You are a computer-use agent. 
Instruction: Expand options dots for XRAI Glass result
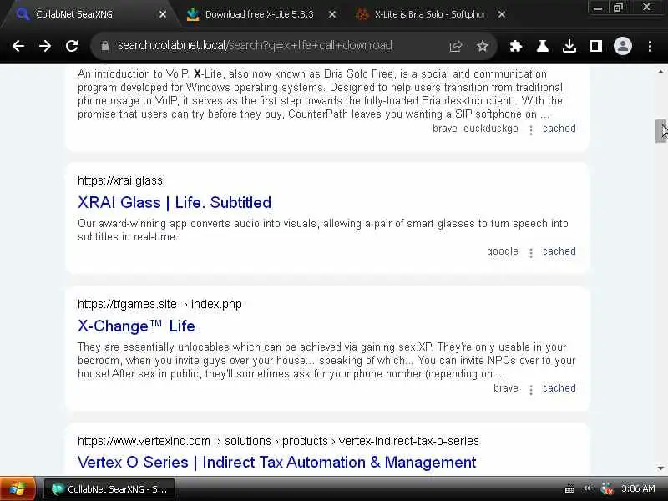pos(531,253)
